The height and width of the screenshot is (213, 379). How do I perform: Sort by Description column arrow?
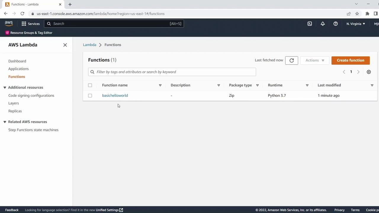tap(219, 85)
